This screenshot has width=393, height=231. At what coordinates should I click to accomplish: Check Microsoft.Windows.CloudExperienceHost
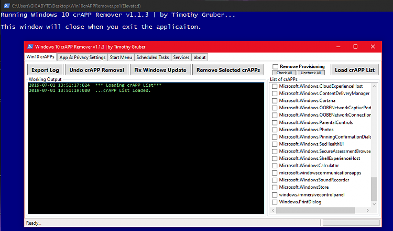tap(275, 86)
